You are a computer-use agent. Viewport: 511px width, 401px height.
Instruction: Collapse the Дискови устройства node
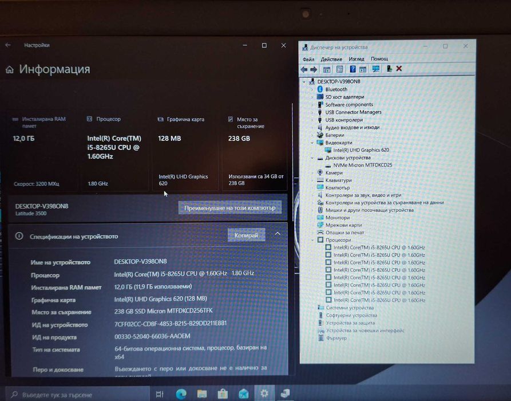coord(312,158)
